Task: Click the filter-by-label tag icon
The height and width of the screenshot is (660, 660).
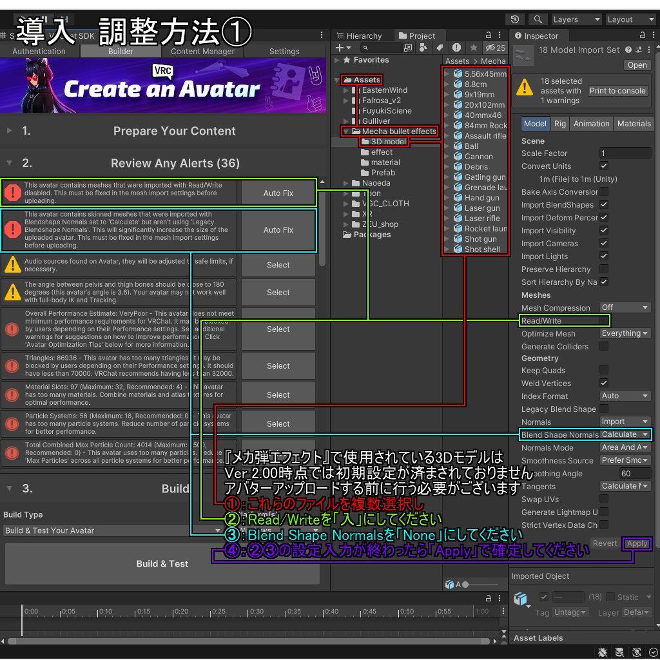Action: (x=440, y=46)
